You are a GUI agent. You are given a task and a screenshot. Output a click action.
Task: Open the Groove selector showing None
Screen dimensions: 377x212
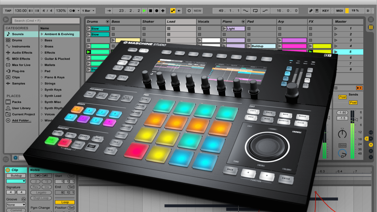(x=16, y=205)
